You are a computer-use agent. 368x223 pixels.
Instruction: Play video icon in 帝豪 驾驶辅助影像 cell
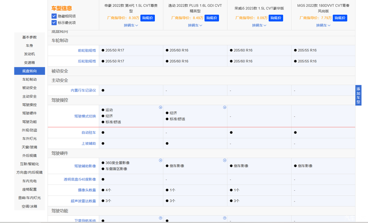click(161, 160)
